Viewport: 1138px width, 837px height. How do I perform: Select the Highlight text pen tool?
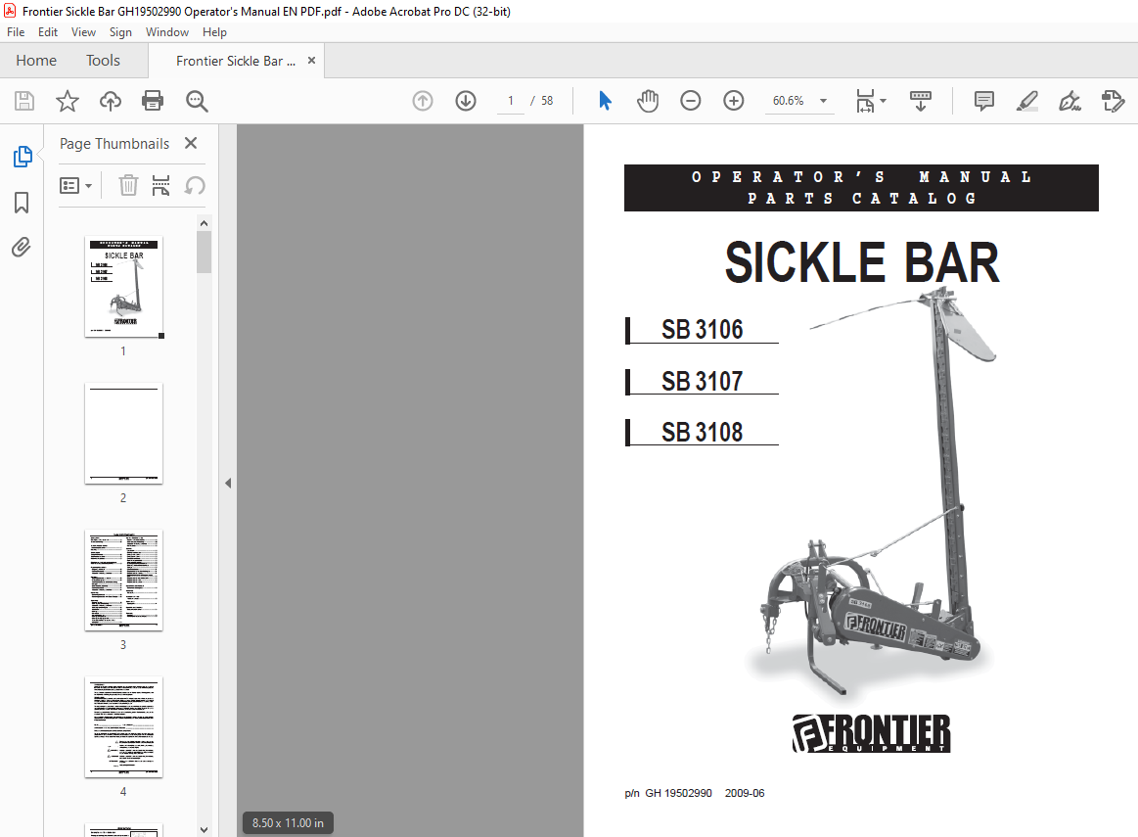(1027, 101)
